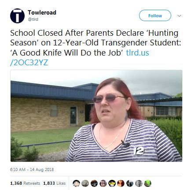Image resolution: width=191 pixels, height=190 pixels.
Task: Open the seventh liker's avatar
Action: click(130, 183)
